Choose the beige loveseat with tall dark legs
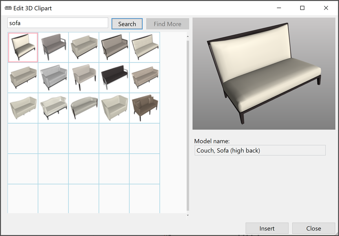This screenshot has width=339, height=236. (84, 78)
